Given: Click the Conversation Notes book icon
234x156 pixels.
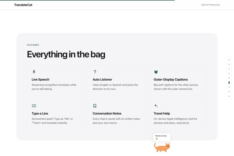Looking at the screenshot, I should click(x=95, y=106).
